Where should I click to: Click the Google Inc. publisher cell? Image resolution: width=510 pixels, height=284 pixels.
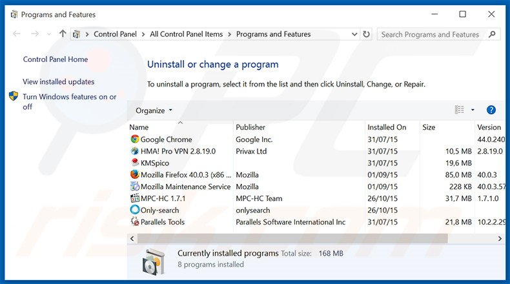[254, 139]
